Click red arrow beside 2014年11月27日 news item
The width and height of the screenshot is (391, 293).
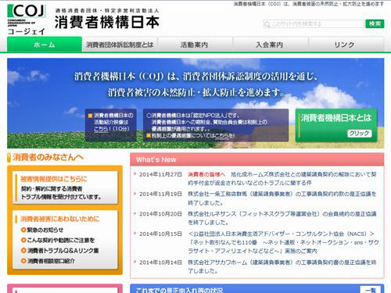(135, 173)
